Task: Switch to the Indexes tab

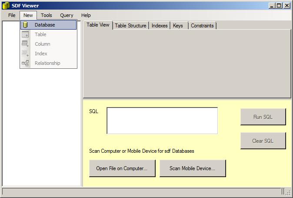Action: tap(160, 26)
